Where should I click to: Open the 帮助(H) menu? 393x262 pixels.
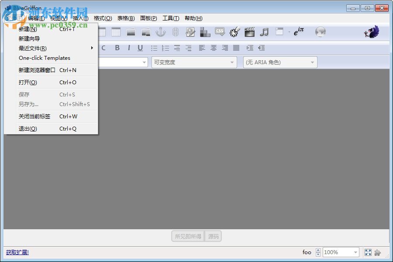(x=193, y=18)
